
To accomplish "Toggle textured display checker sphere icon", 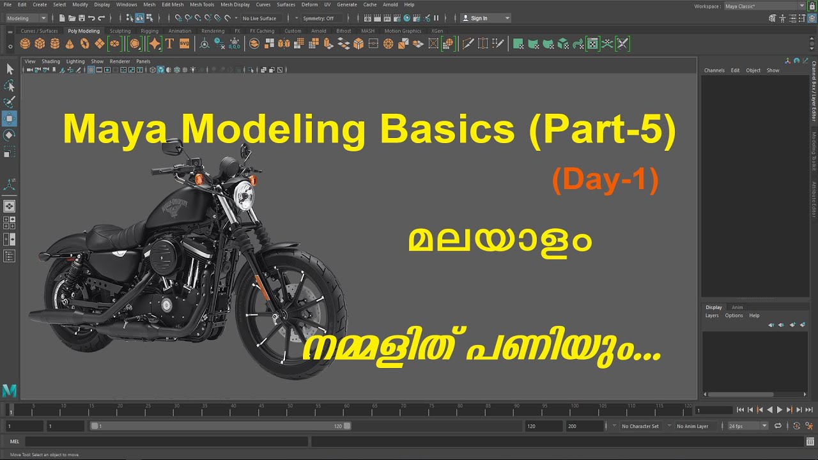I will (x=185, y=70).
